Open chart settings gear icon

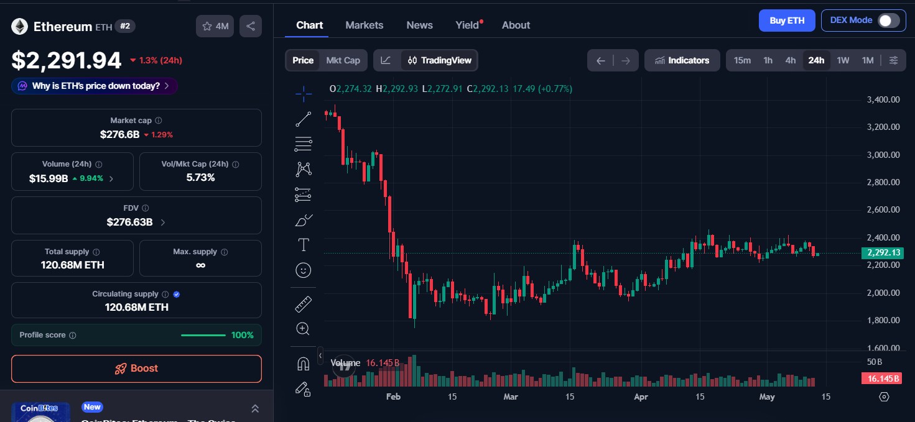884,397
